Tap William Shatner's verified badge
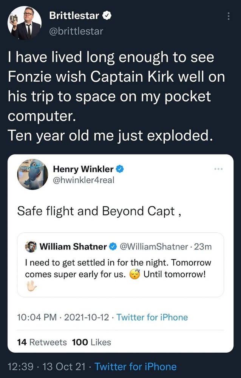This screenshot has width=241, height=378. (113, 247)
